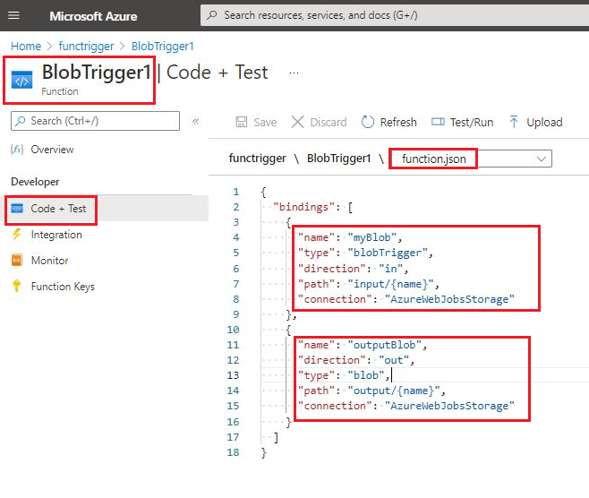Click "myBlob" value on line 4
This screenshot has height=498, width=589.
pyautogui.click(x=371, y=237)
